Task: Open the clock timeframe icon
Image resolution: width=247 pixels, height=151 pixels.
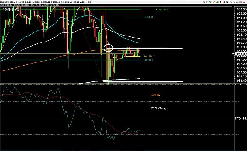Action: click(224, 2)
